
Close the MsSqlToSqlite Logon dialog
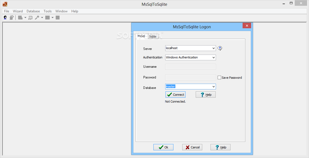tap(247, 26)
